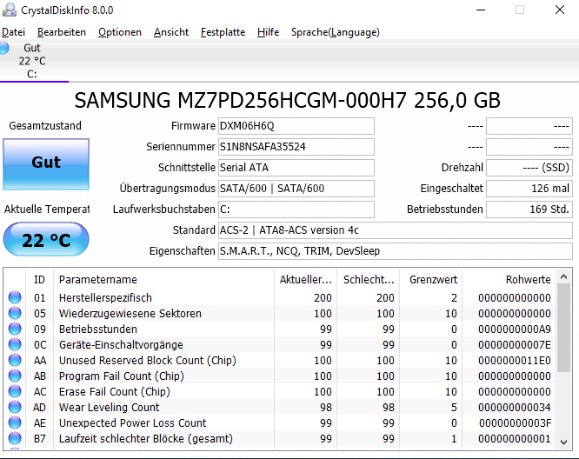Click status orb of Laufzeit schlechter Blöcke row

point(15,438)
